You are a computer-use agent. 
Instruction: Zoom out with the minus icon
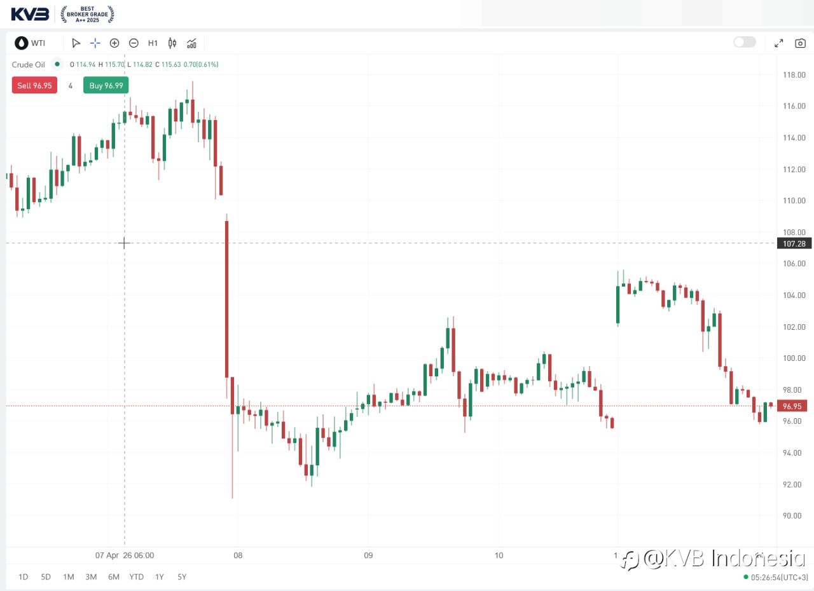point(134,43)
